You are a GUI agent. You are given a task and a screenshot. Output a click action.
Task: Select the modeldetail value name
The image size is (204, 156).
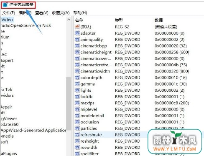tap(92, 116)
